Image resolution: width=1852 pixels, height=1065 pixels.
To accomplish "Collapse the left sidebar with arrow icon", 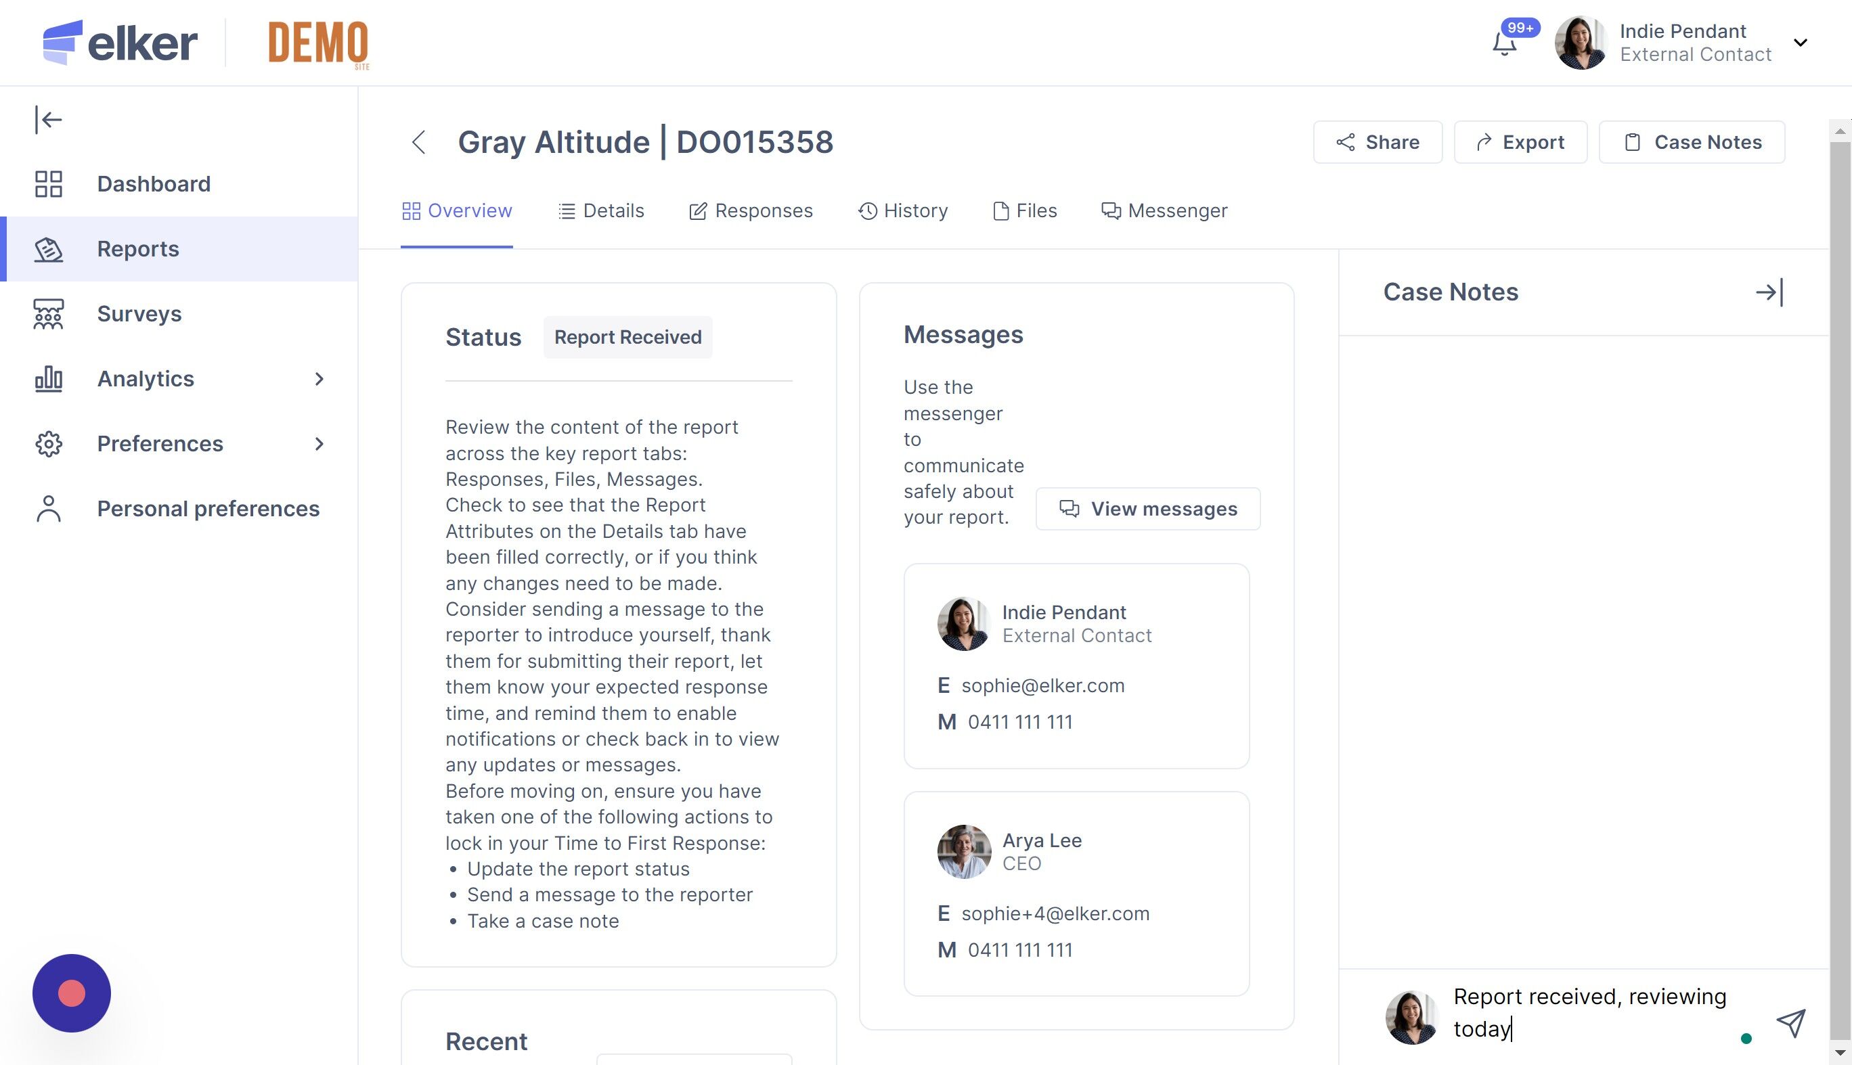I will 48,119.
